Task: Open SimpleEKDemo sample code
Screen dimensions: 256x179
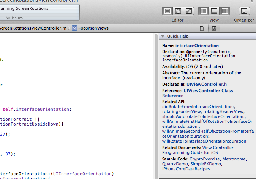Action: pyautogui.click(x=206, y=164)
